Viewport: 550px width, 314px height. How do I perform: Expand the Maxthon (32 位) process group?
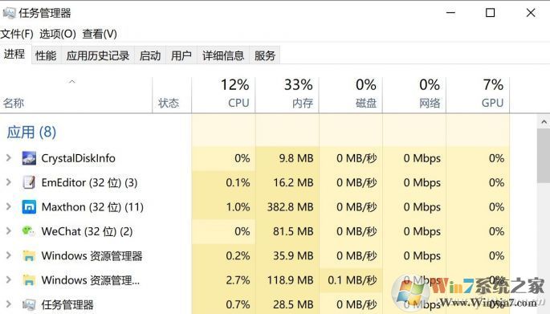pyautogui.click(x=9, y=206)
